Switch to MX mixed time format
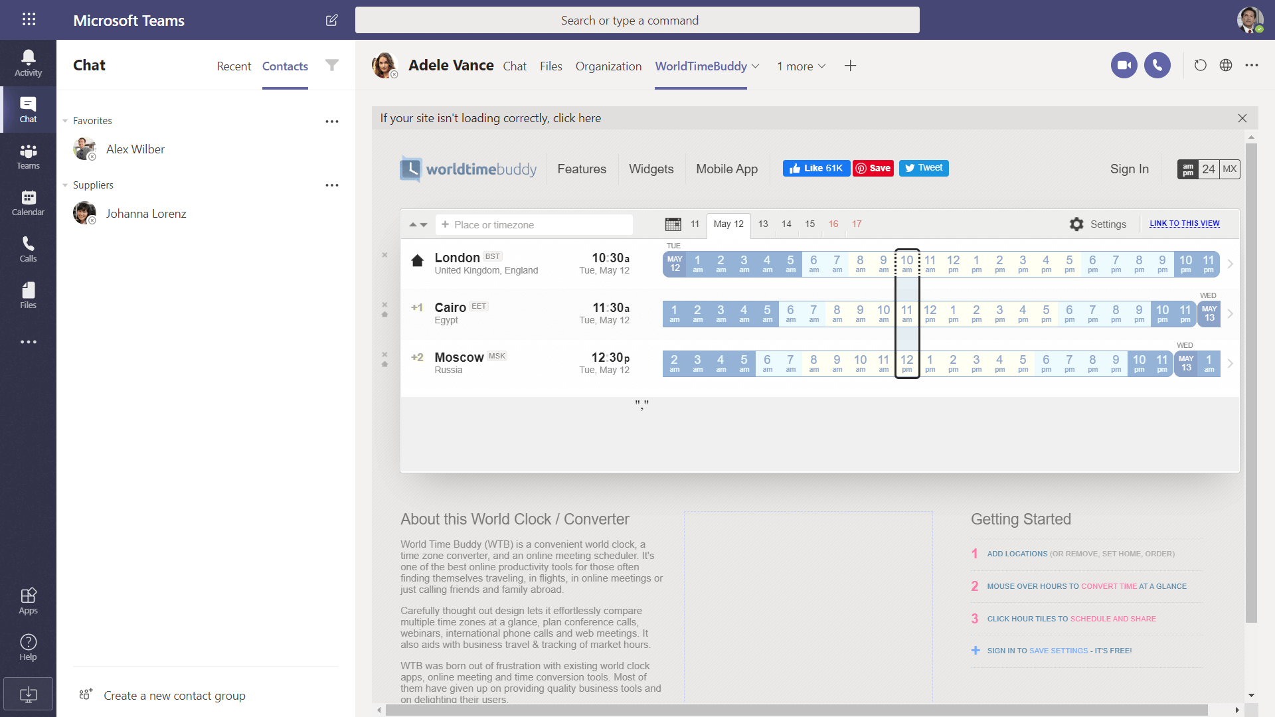The height and width of the screenshot is (717, 1275). [1230, 169]
